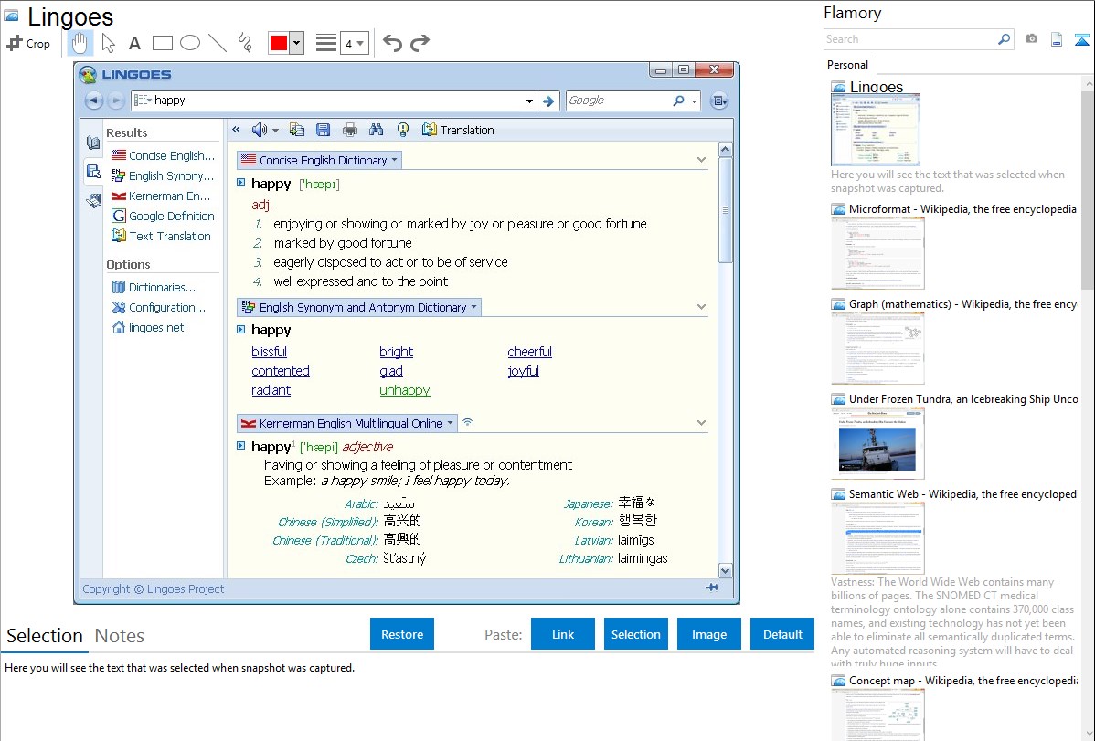Viewport: 1095px width, 741px height.
Task: Undo the last annotation
Action: point(392,43)
